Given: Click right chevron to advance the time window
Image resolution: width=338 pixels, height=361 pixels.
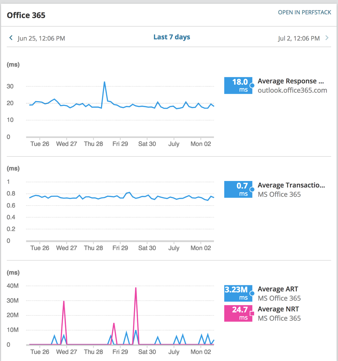Looking at the screenshot, I should pyautogui.click(x=327, y=38).
